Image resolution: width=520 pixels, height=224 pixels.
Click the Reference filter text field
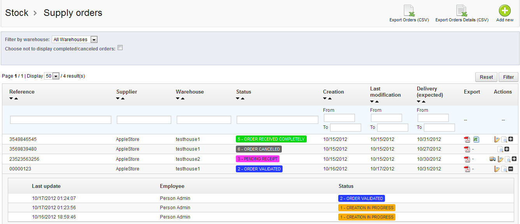[x=61, y=120]
